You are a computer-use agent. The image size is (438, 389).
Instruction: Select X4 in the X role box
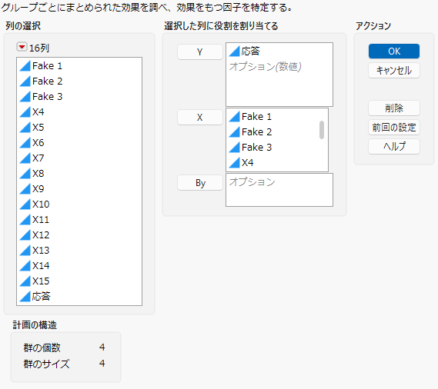272,162
